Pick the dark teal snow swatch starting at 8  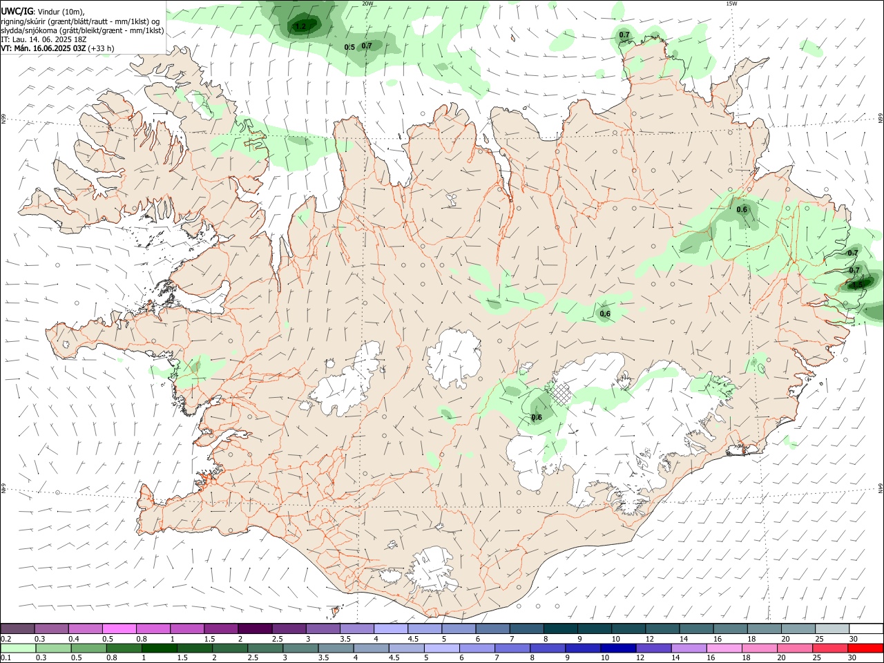[560, 628]
